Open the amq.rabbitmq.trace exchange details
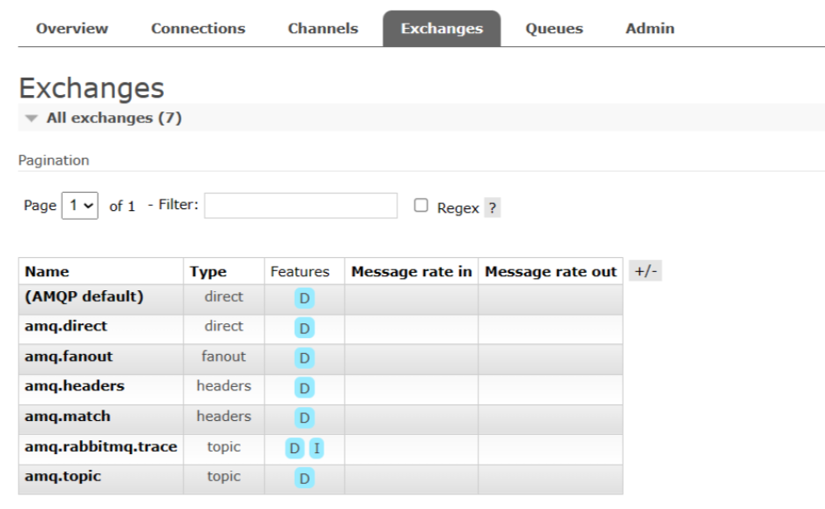825x509 pixels. [100, 446]
